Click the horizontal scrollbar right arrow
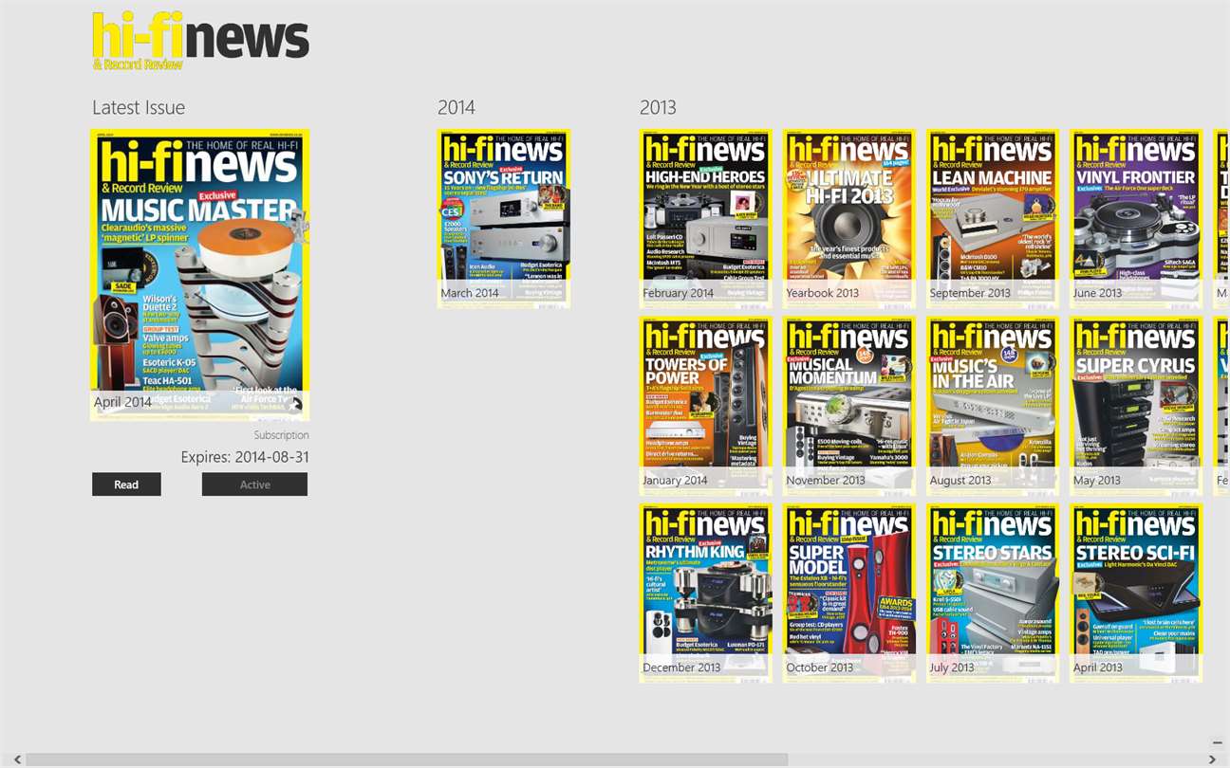The height and width of the screenshot is (768, 1230). tap(1212, 759)
